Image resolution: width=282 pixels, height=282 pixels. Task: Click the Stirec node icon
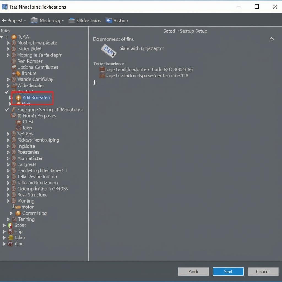[x=10, y=225]
